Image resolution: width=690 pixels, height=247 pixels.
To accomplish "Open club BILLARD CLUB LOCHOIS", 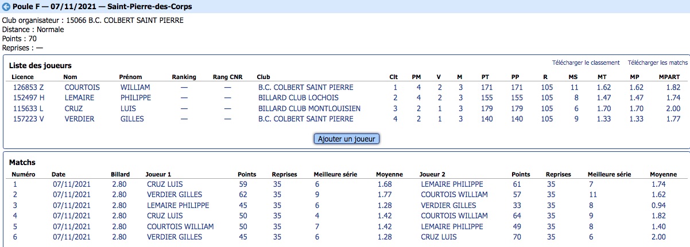I will [x=299, y=98].
